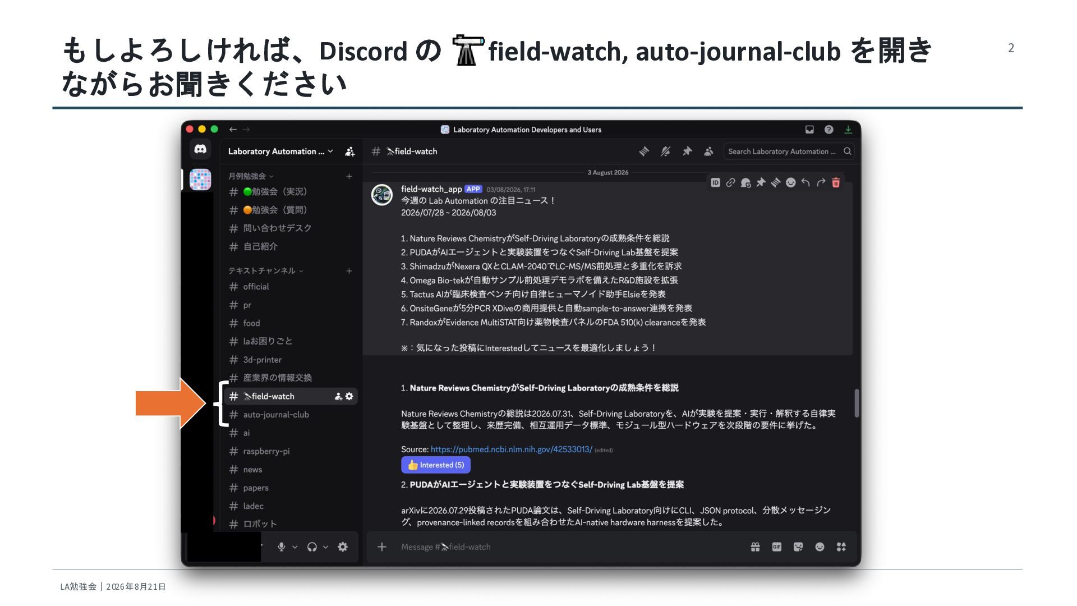Open the news channel

click(290, 470)
